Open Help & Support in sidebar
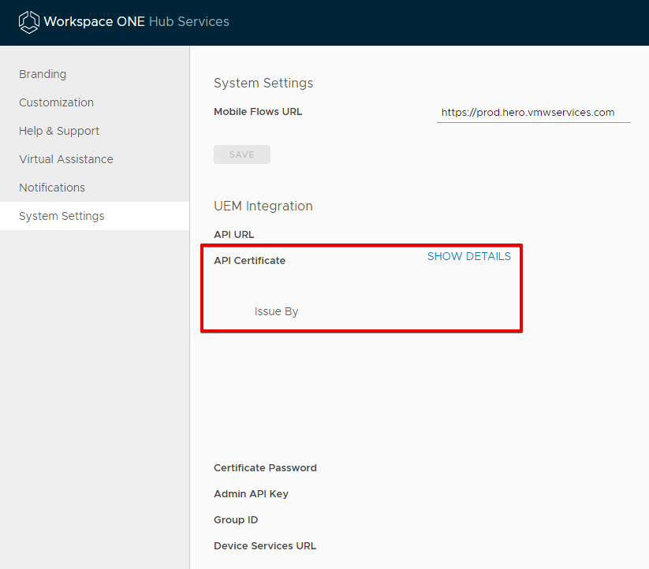This screenshot has width=649, height=569. (x=59, y=131)
